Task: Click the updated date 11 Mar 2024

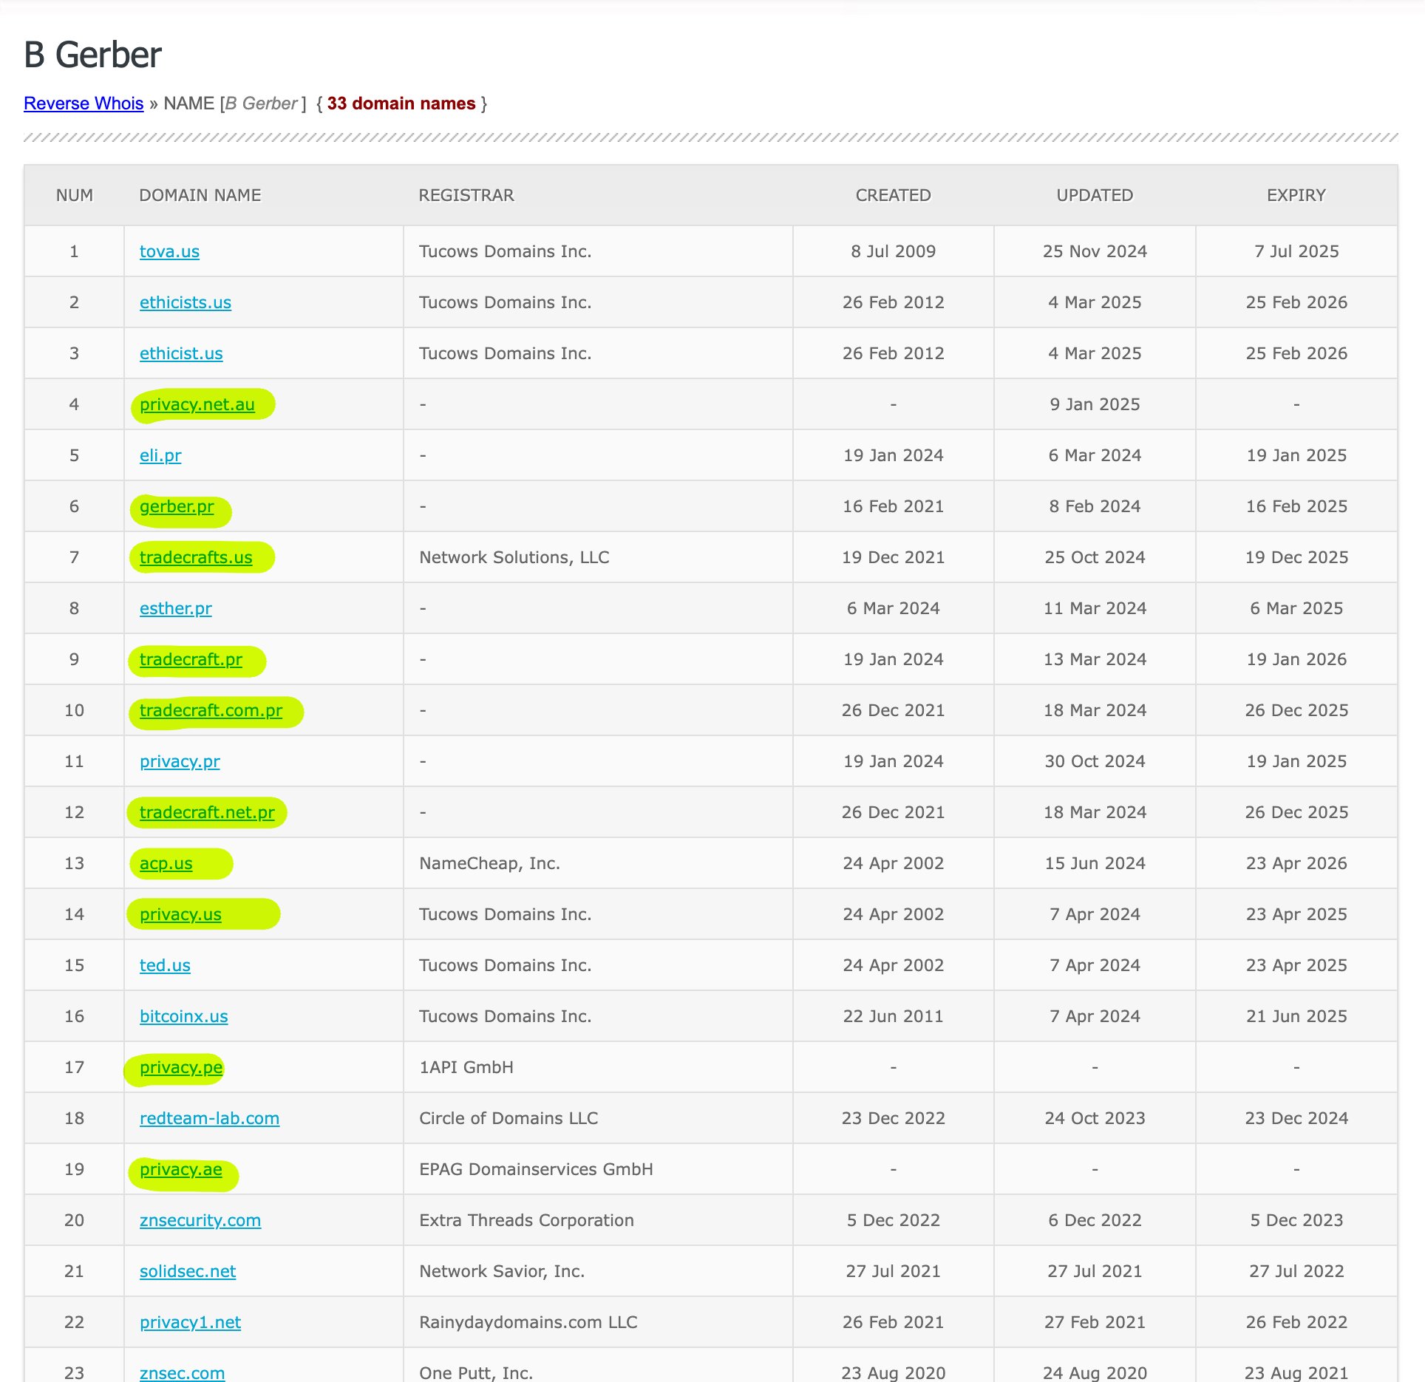Action: coord(1095,608)
